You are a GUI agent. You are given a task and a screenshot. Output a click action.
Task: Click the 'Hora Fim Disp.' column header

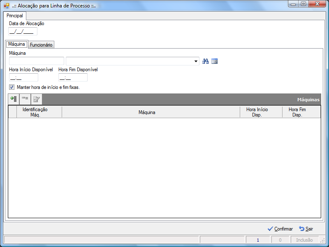tap(301, 112)
